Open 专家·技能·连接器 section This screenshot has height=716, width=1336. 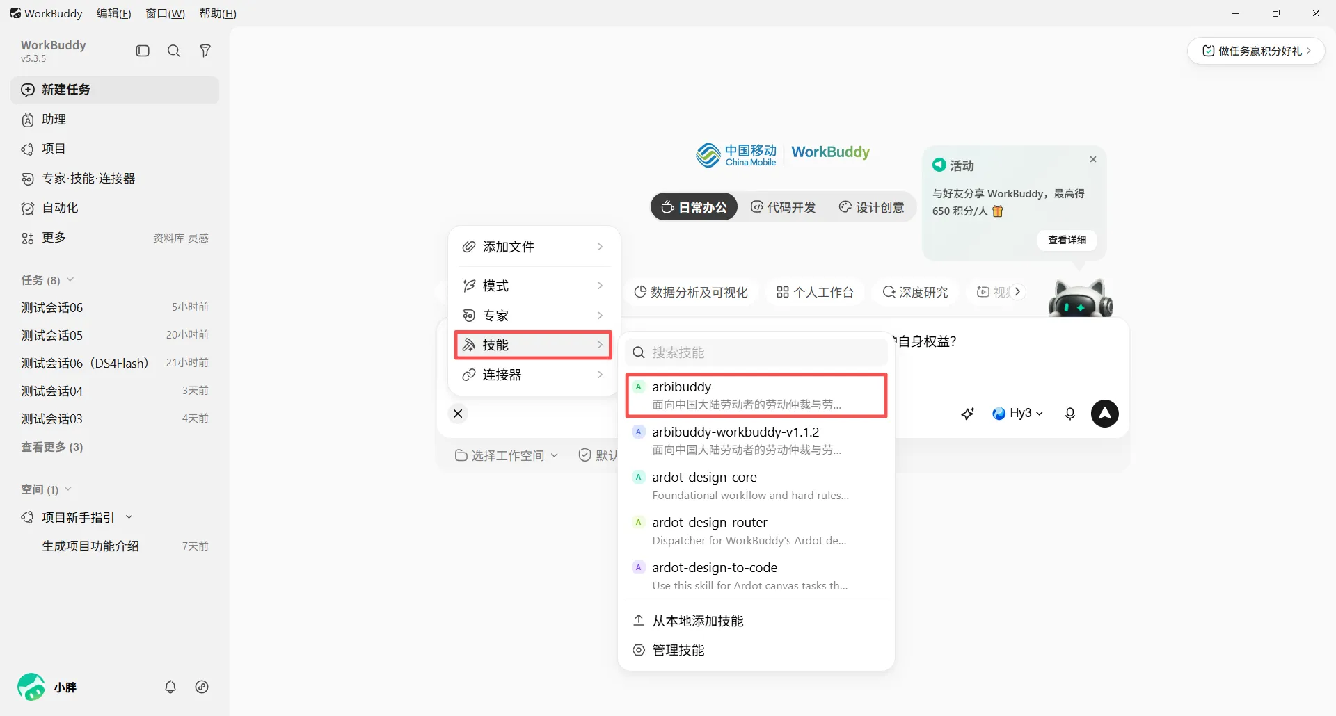[x=115, y=179]
